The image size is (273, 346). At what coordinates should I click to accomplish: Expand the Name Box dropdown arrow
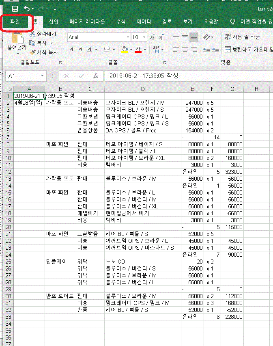pos(43,76)
